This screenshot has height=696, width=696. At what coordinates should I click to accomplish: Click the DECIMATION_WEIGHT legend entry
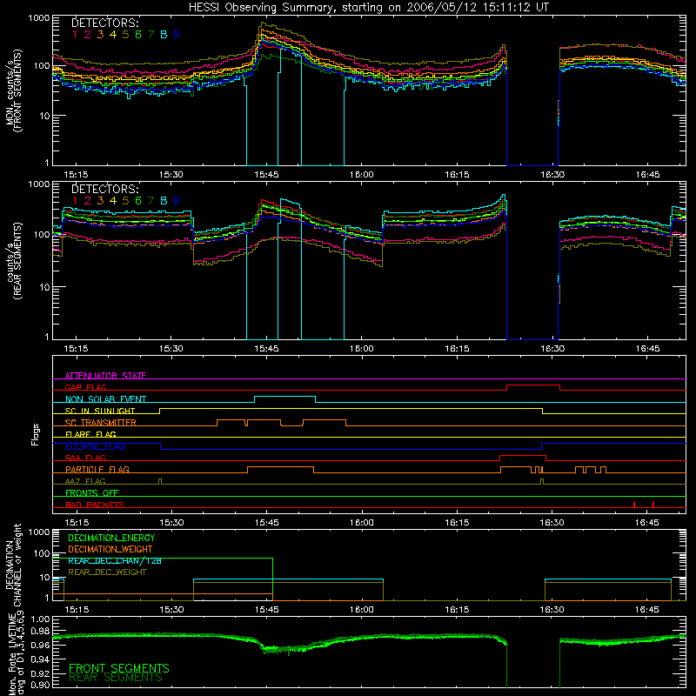click(x=110, y=549)
